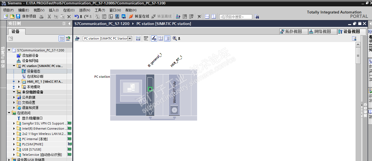Click the IE general_1 module in rack
The image size is (372, 161).
pyautogui.click(x=150, y=95)
